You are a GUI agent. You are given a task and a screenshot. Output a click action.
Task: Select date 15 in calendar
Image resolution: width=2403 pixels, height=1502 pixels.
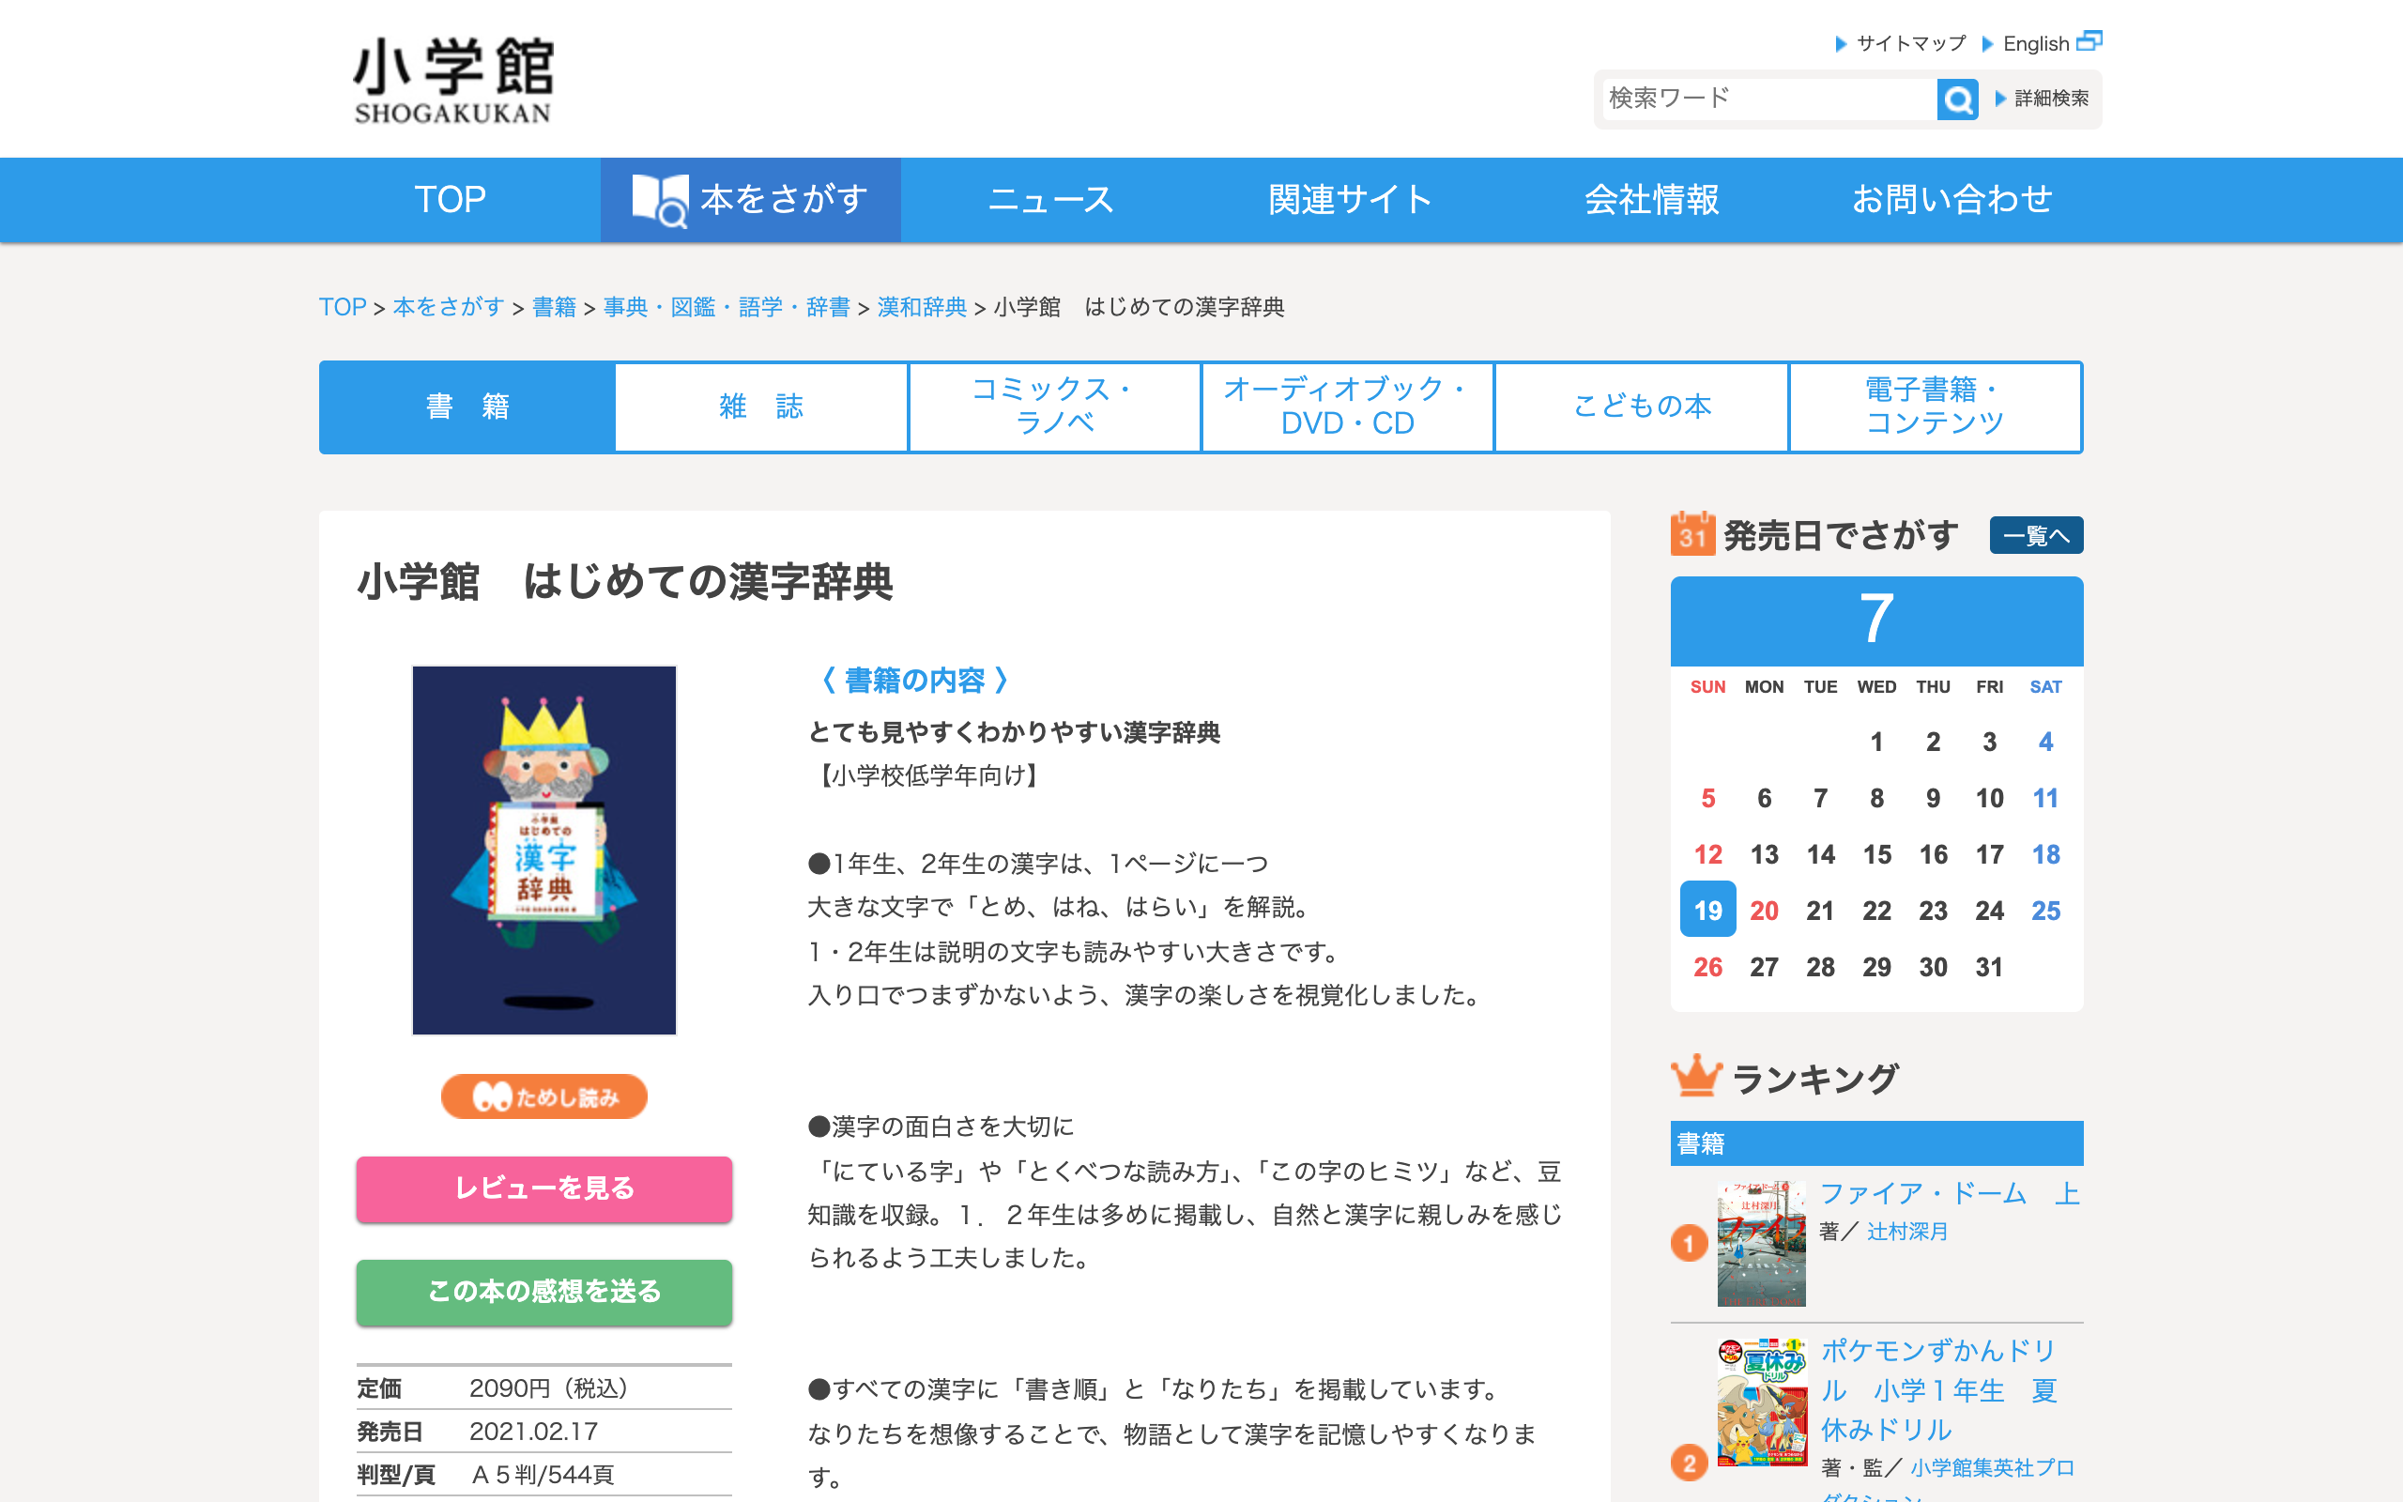1876,854
